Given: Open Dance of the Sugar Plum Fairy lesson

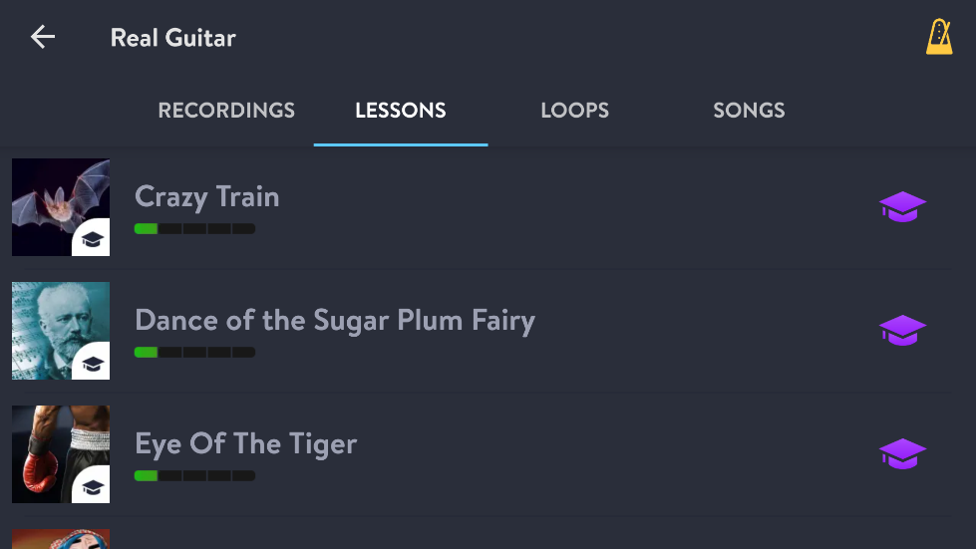Looking at the screenshot, I should [x=482, y=331].
